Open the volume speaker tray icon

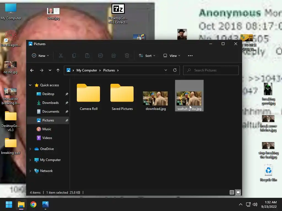(x=255, y=204)
